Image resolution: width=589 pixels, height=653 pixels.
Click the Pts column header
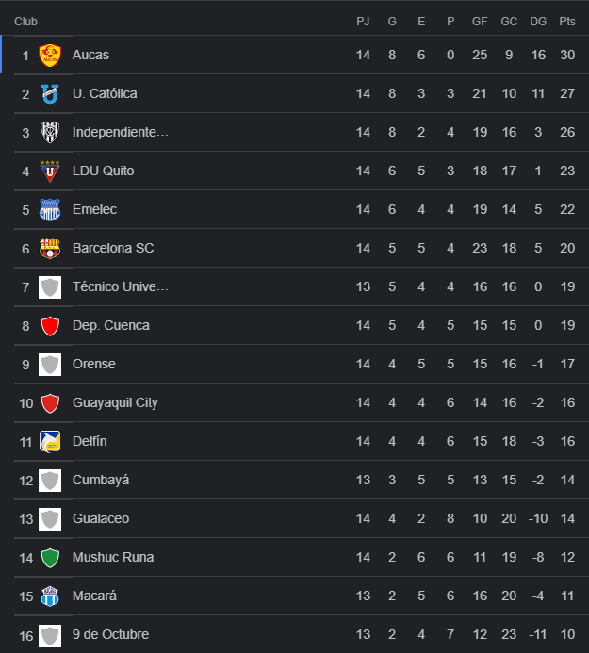[x=566, y=22]
